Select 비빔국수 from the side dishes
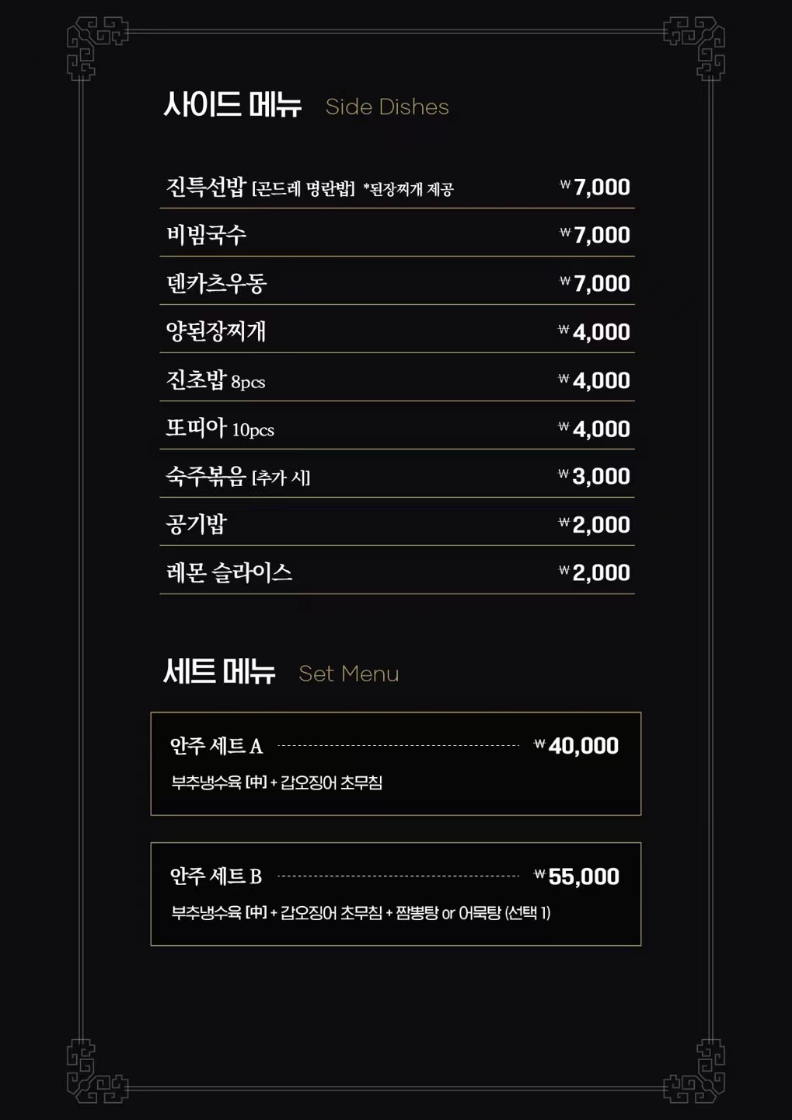 (x=207, y=235)
